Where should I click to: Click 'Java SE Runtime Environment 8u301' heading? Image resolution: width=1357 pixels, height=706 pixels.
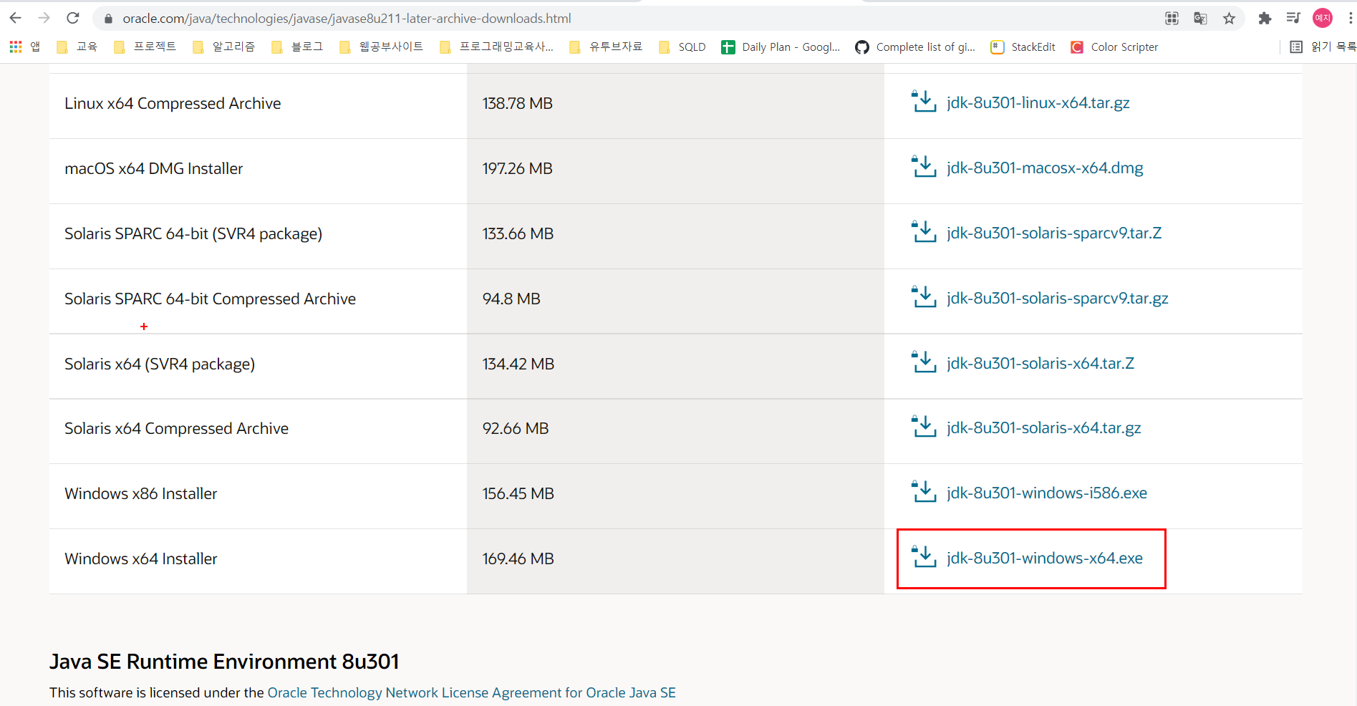(x=224, y=661)
